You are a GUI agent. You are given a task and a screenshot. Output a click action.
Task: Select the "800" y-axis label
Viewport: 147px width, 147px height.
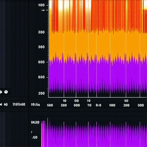pyautogui.click(x=41, y=62)
